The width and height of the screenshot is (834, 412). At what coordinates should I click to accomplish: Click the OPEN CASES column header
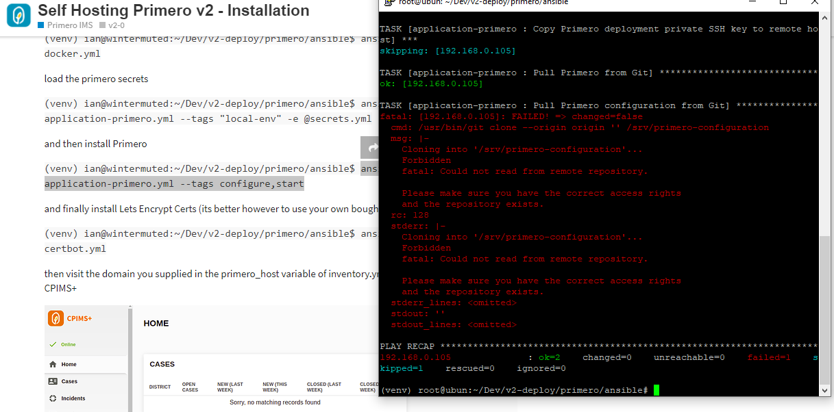(190, 387)
